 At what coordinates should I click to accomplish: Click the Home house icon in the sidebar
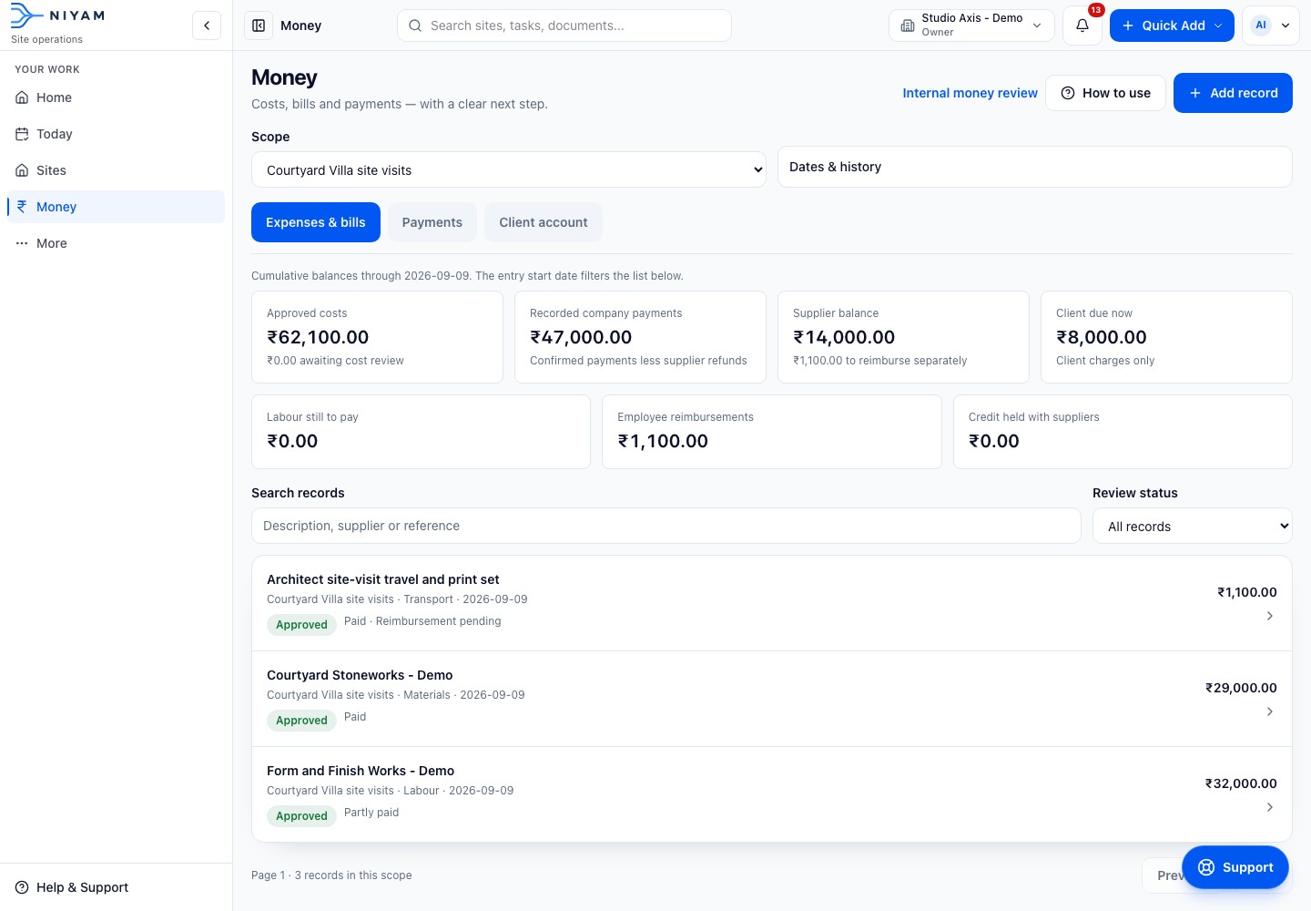(x=22, y=97)
